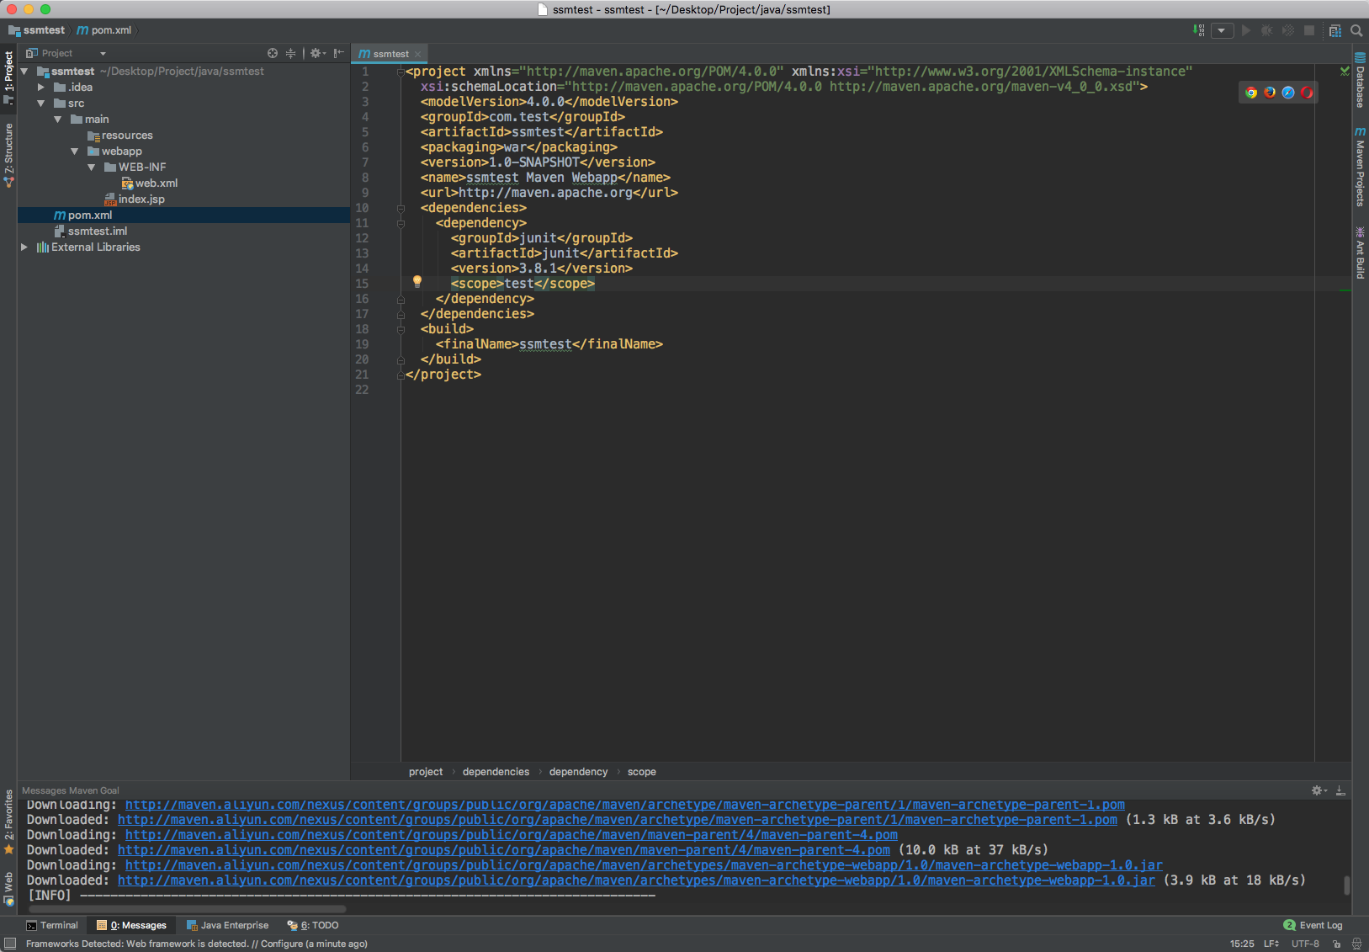Image resolution: width=1369 pixels, height=952 pixels.
Task: Open the file in Chrome browser
Action: click(x=1251, y=93)
